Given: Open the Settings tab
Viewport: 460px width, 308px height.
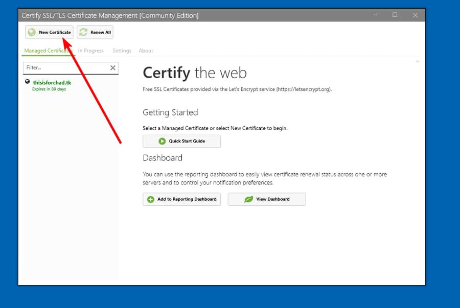Looking at the screenshot, I should (x=122, y=51).
